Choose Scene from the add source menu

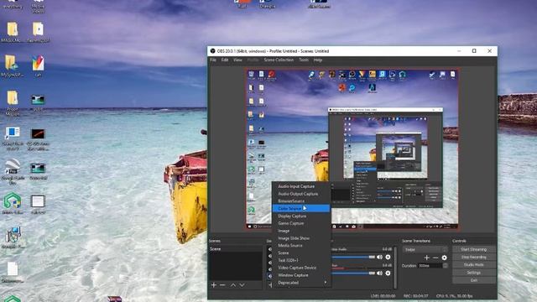tap(301, 253)
